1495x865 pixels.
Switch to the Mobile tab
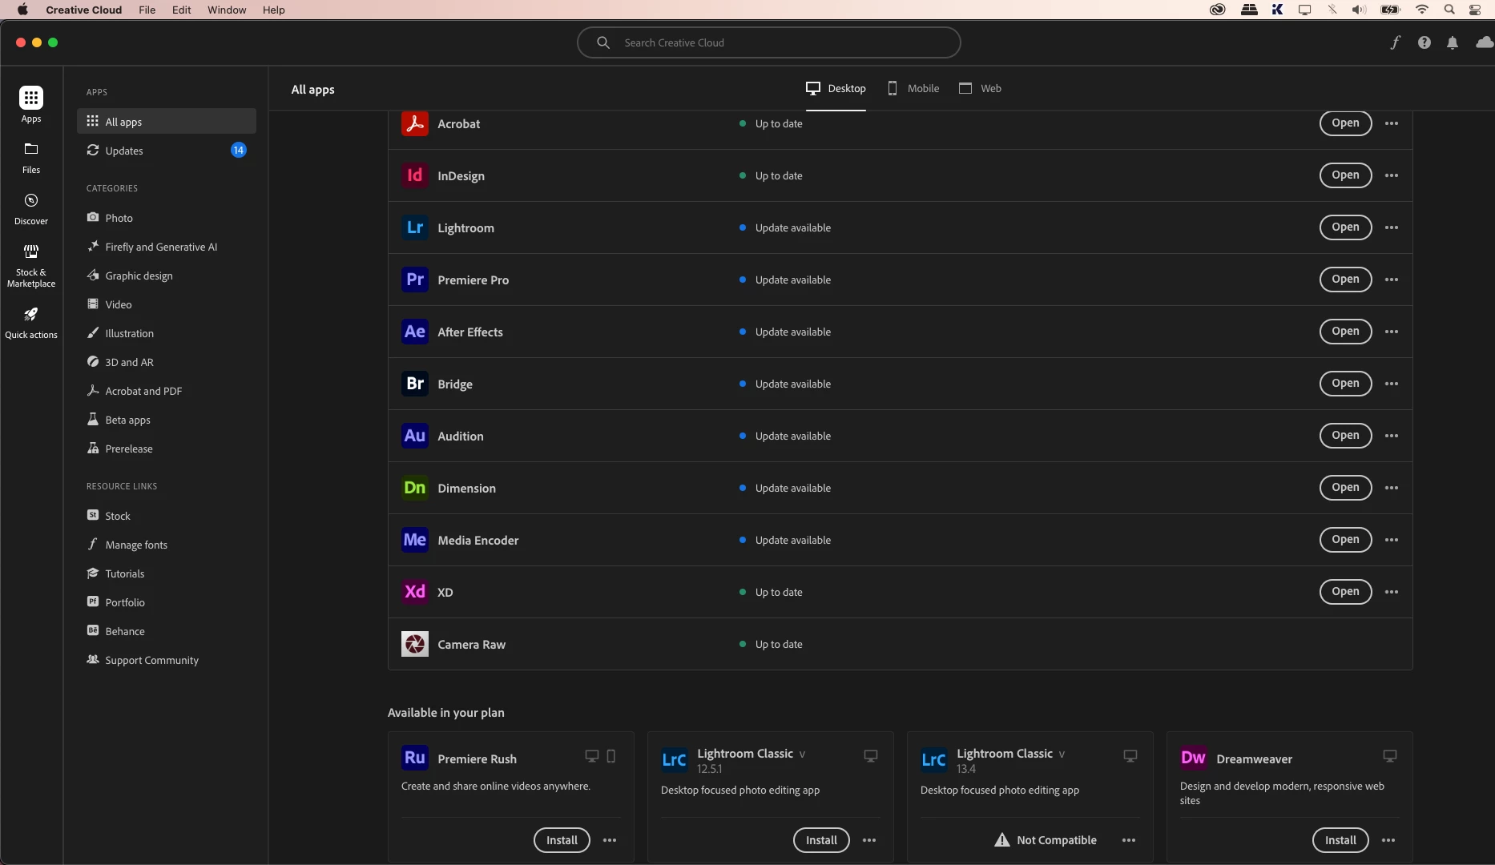[913, 88]
